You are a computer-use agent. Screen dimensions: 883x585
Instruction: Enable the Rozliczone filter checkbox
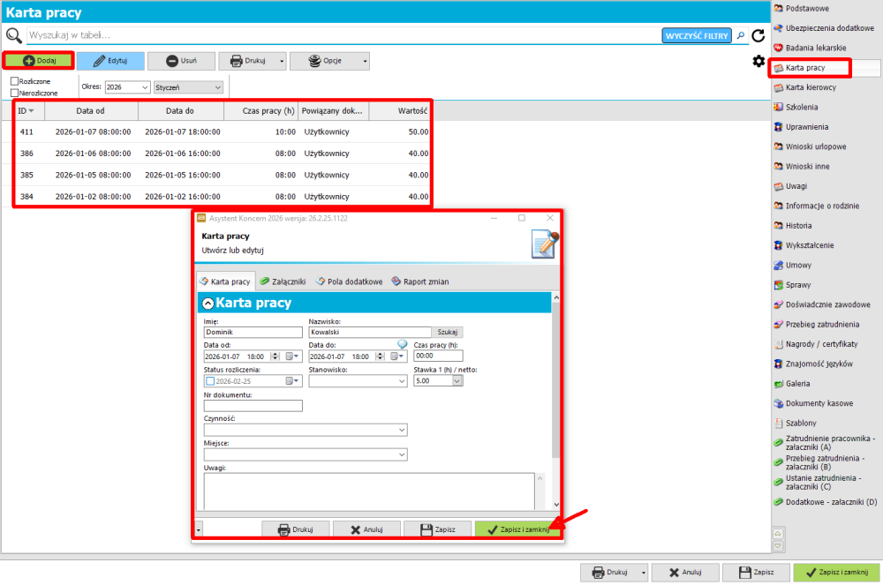pos(14,81)
